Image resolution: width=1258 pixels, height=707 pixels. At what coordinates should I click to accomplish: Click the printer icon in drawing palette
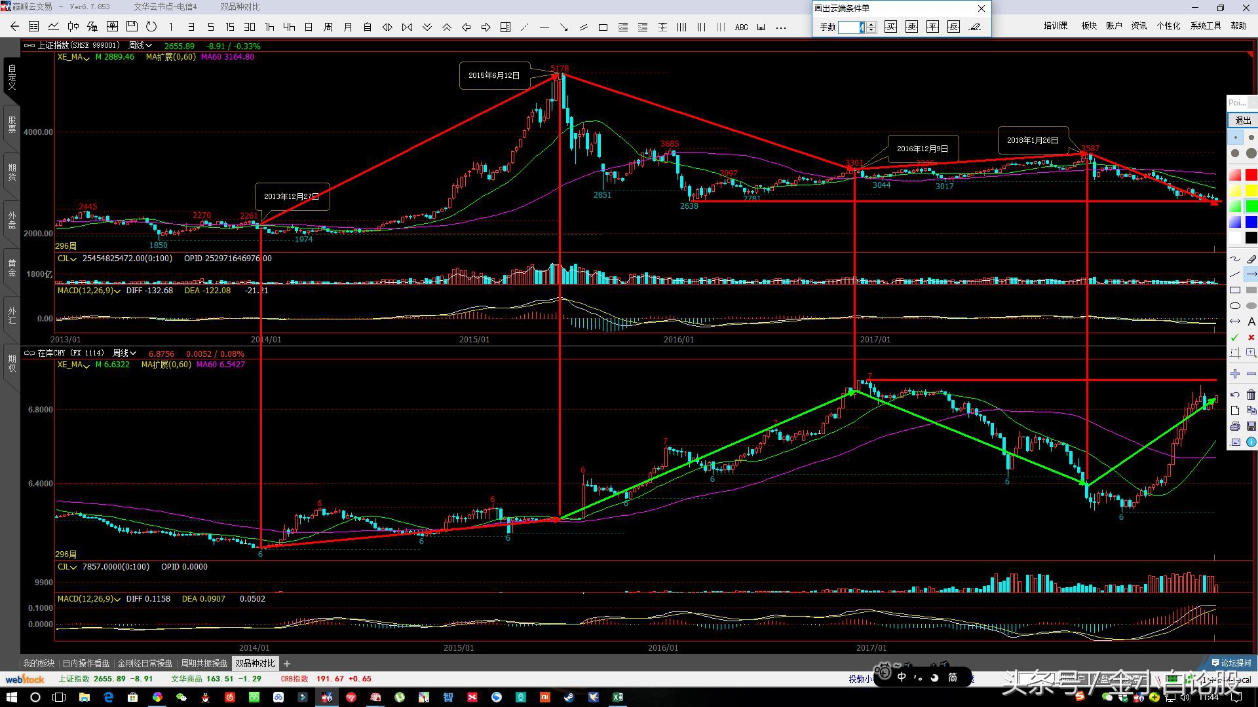click(1235, 426)
